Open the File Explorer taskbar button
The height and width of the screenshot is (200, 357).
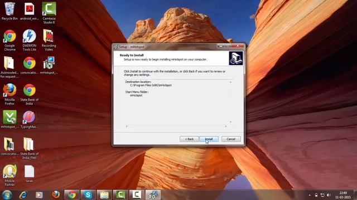(104, 195)
